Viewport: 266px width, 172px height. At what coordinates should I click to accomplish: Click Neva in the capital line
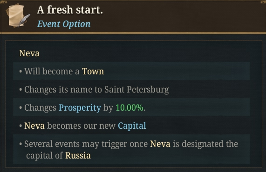(34, 126)
